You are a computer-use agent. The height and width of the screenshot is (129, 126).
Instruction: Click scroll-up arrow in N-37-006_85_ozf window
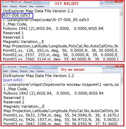click(x=121, y=10)
